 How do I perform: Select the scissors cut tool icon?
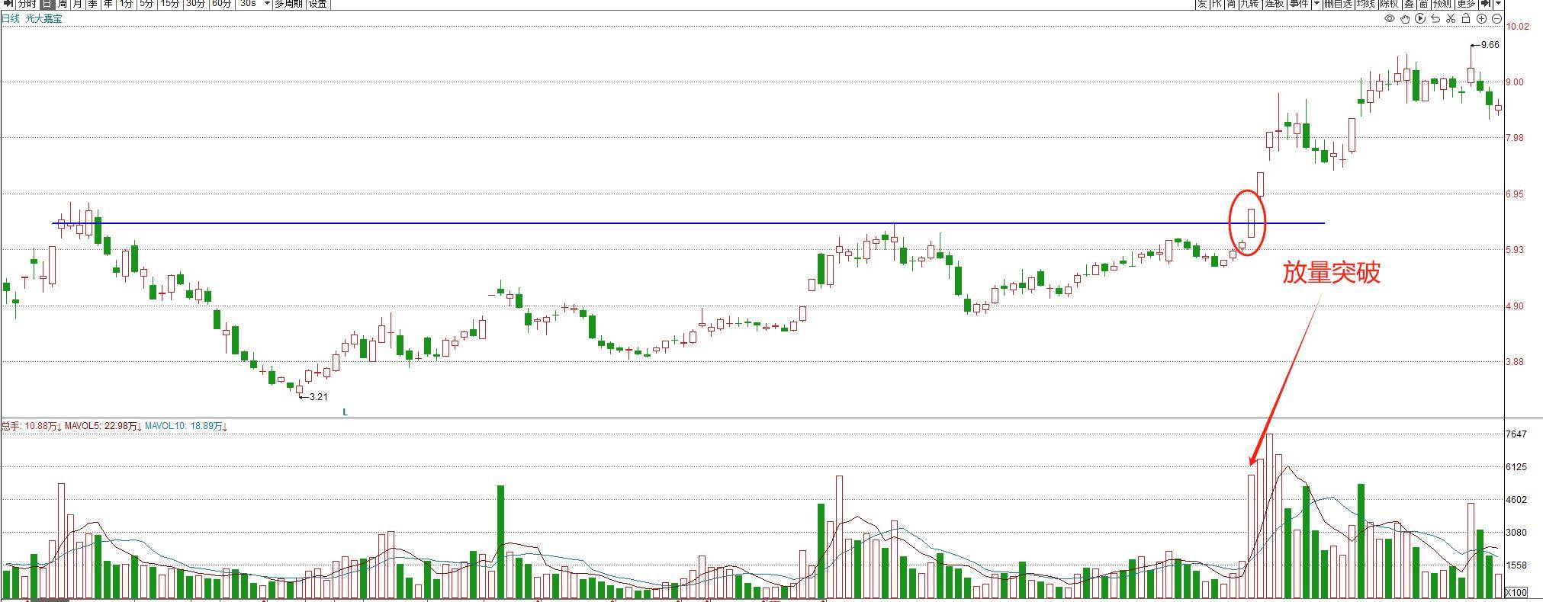(x=1451, y=18)
